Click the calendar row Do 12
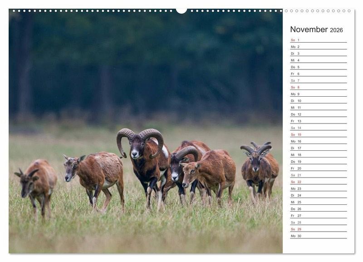This screenshot has height=262, width=363. click(x=319, y=114)
